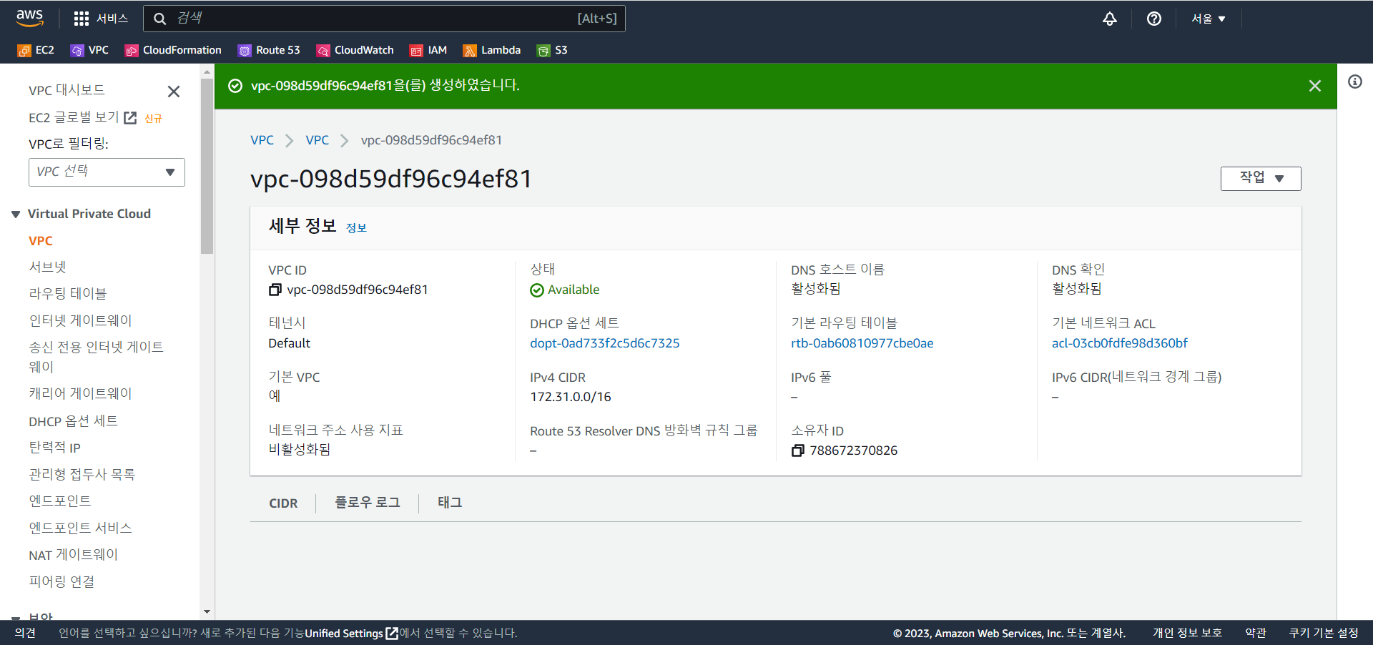Click the sidebar scrollbar up arrow
This screenshot has height=645, width=1373.
(x=207, y=72)
